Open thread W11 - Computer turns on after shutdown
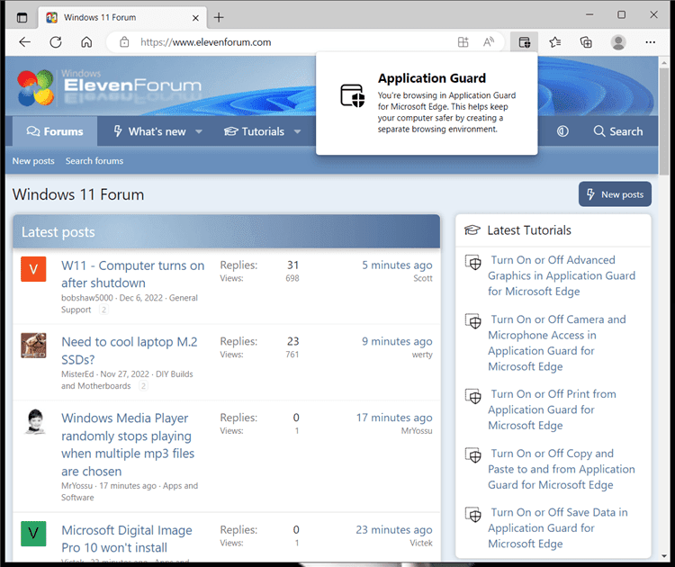 132,274
